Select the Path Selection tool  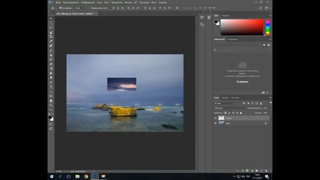[x=51, y=91]
